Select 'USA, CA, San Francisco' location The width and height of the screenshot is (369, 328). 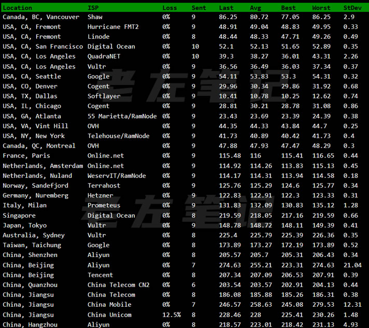pos(43,47)
